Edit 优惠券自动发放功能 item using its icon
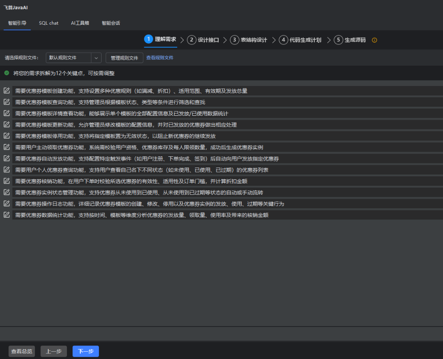The height and width of the screenshot is (359, 443). 6,159
